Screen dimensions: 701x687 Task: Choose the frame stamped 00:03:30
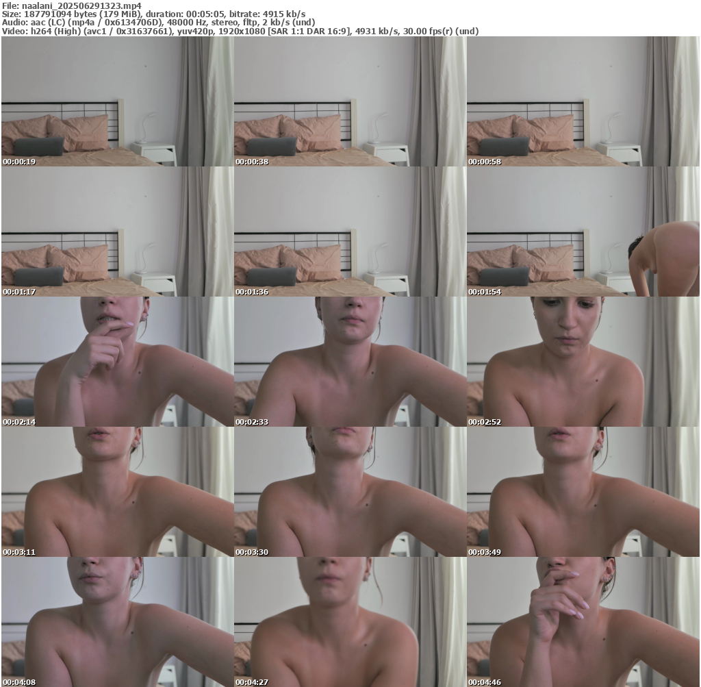350,492
